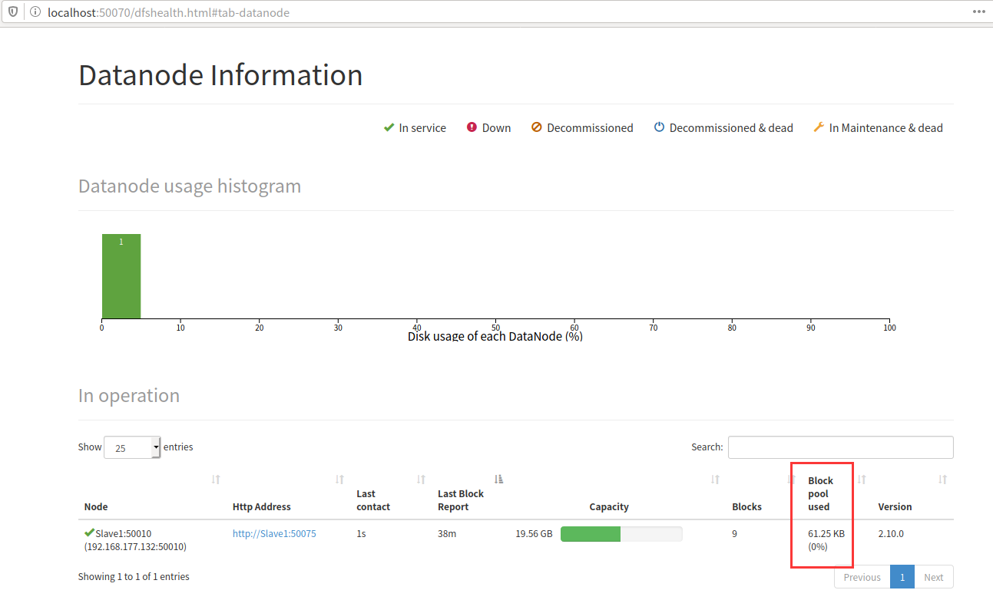This screenshot has height=600, width=993.
Task: Click the 192.168.177.132:50010 address text
Action: click(x=135, y=547)
